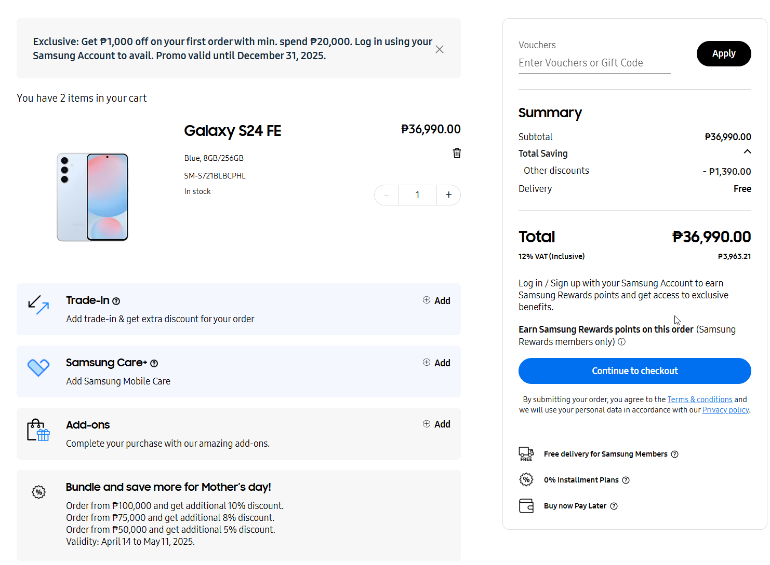Increase quantity with the plus button
The image size is (770, 565).
click(449, 195)
